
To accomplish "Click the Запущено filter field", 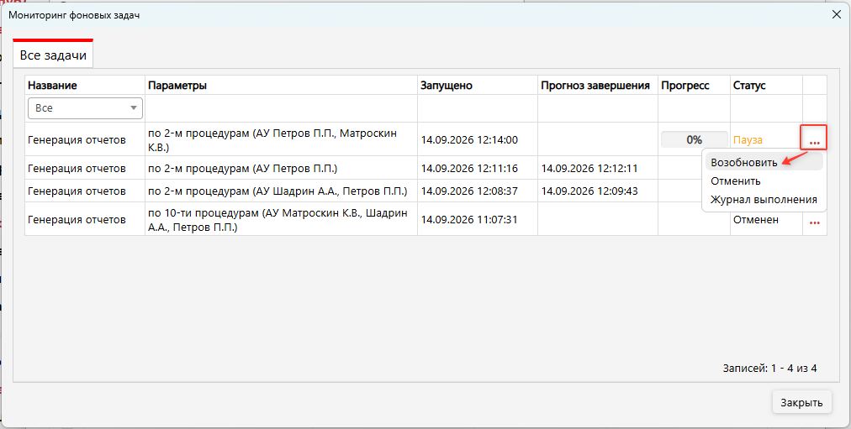I will [x=478, y=108].
